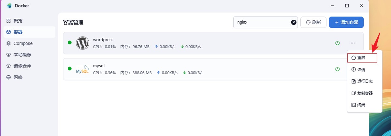The image size is (391, 136).
Task: Click the WordPress logo icon
Action: 82,43
